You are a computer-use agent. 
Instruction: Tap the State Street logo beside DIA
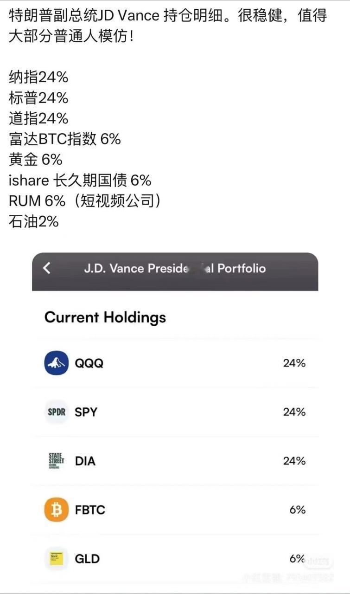click(x=57, y=461)
